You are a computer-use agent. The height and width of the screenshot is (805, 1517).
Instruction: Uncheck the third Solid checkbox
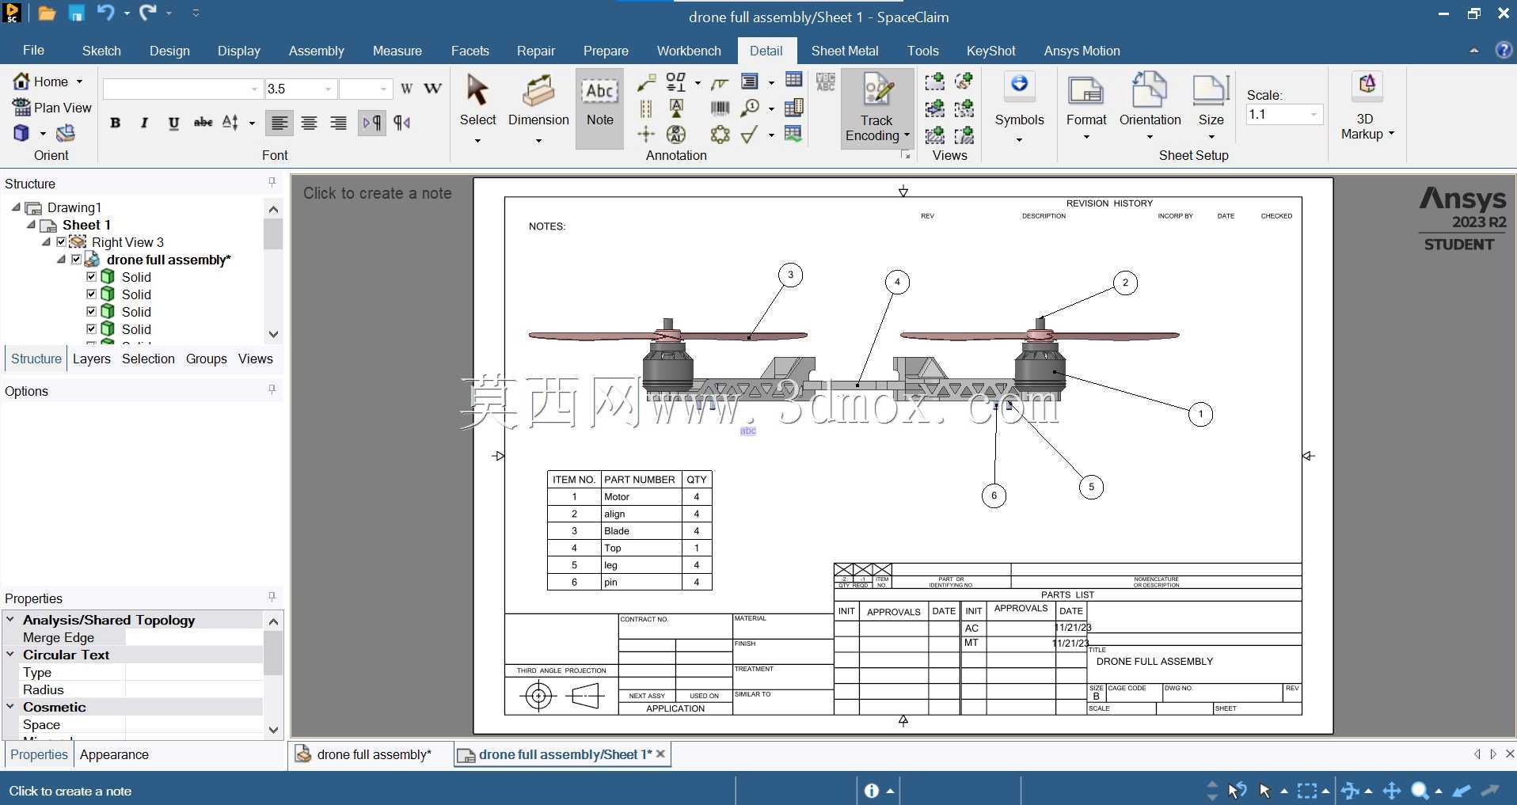(x=91, y=311)
